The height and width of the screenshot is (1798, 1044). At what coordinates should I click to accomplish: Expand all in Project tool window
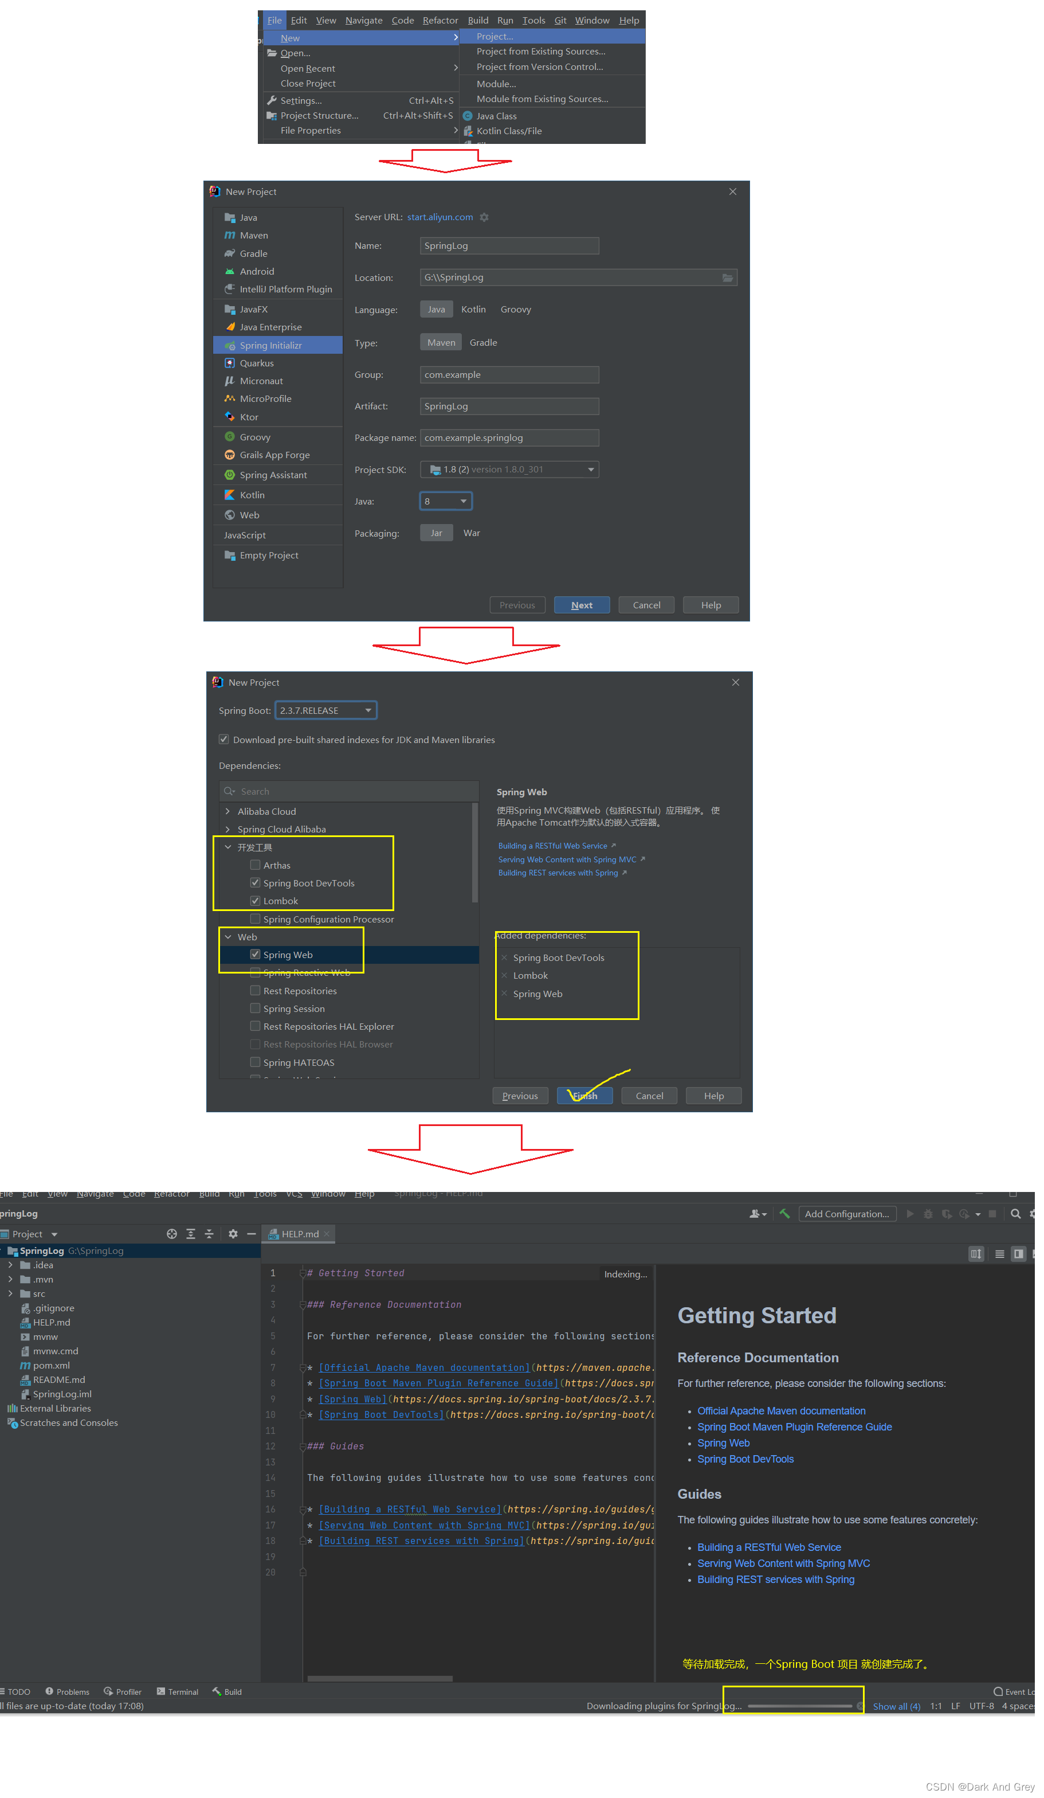coord(190,1234)
